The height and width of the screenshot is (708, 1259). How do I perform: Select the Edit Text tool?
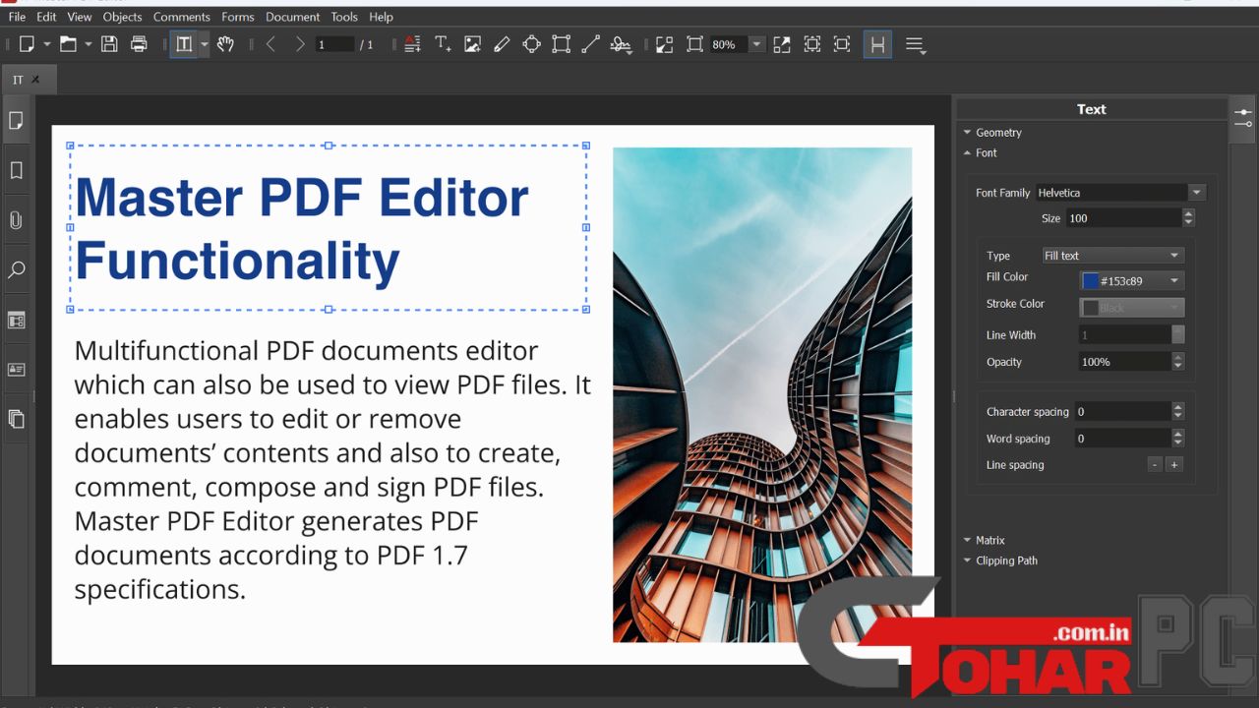click(184, 44)
